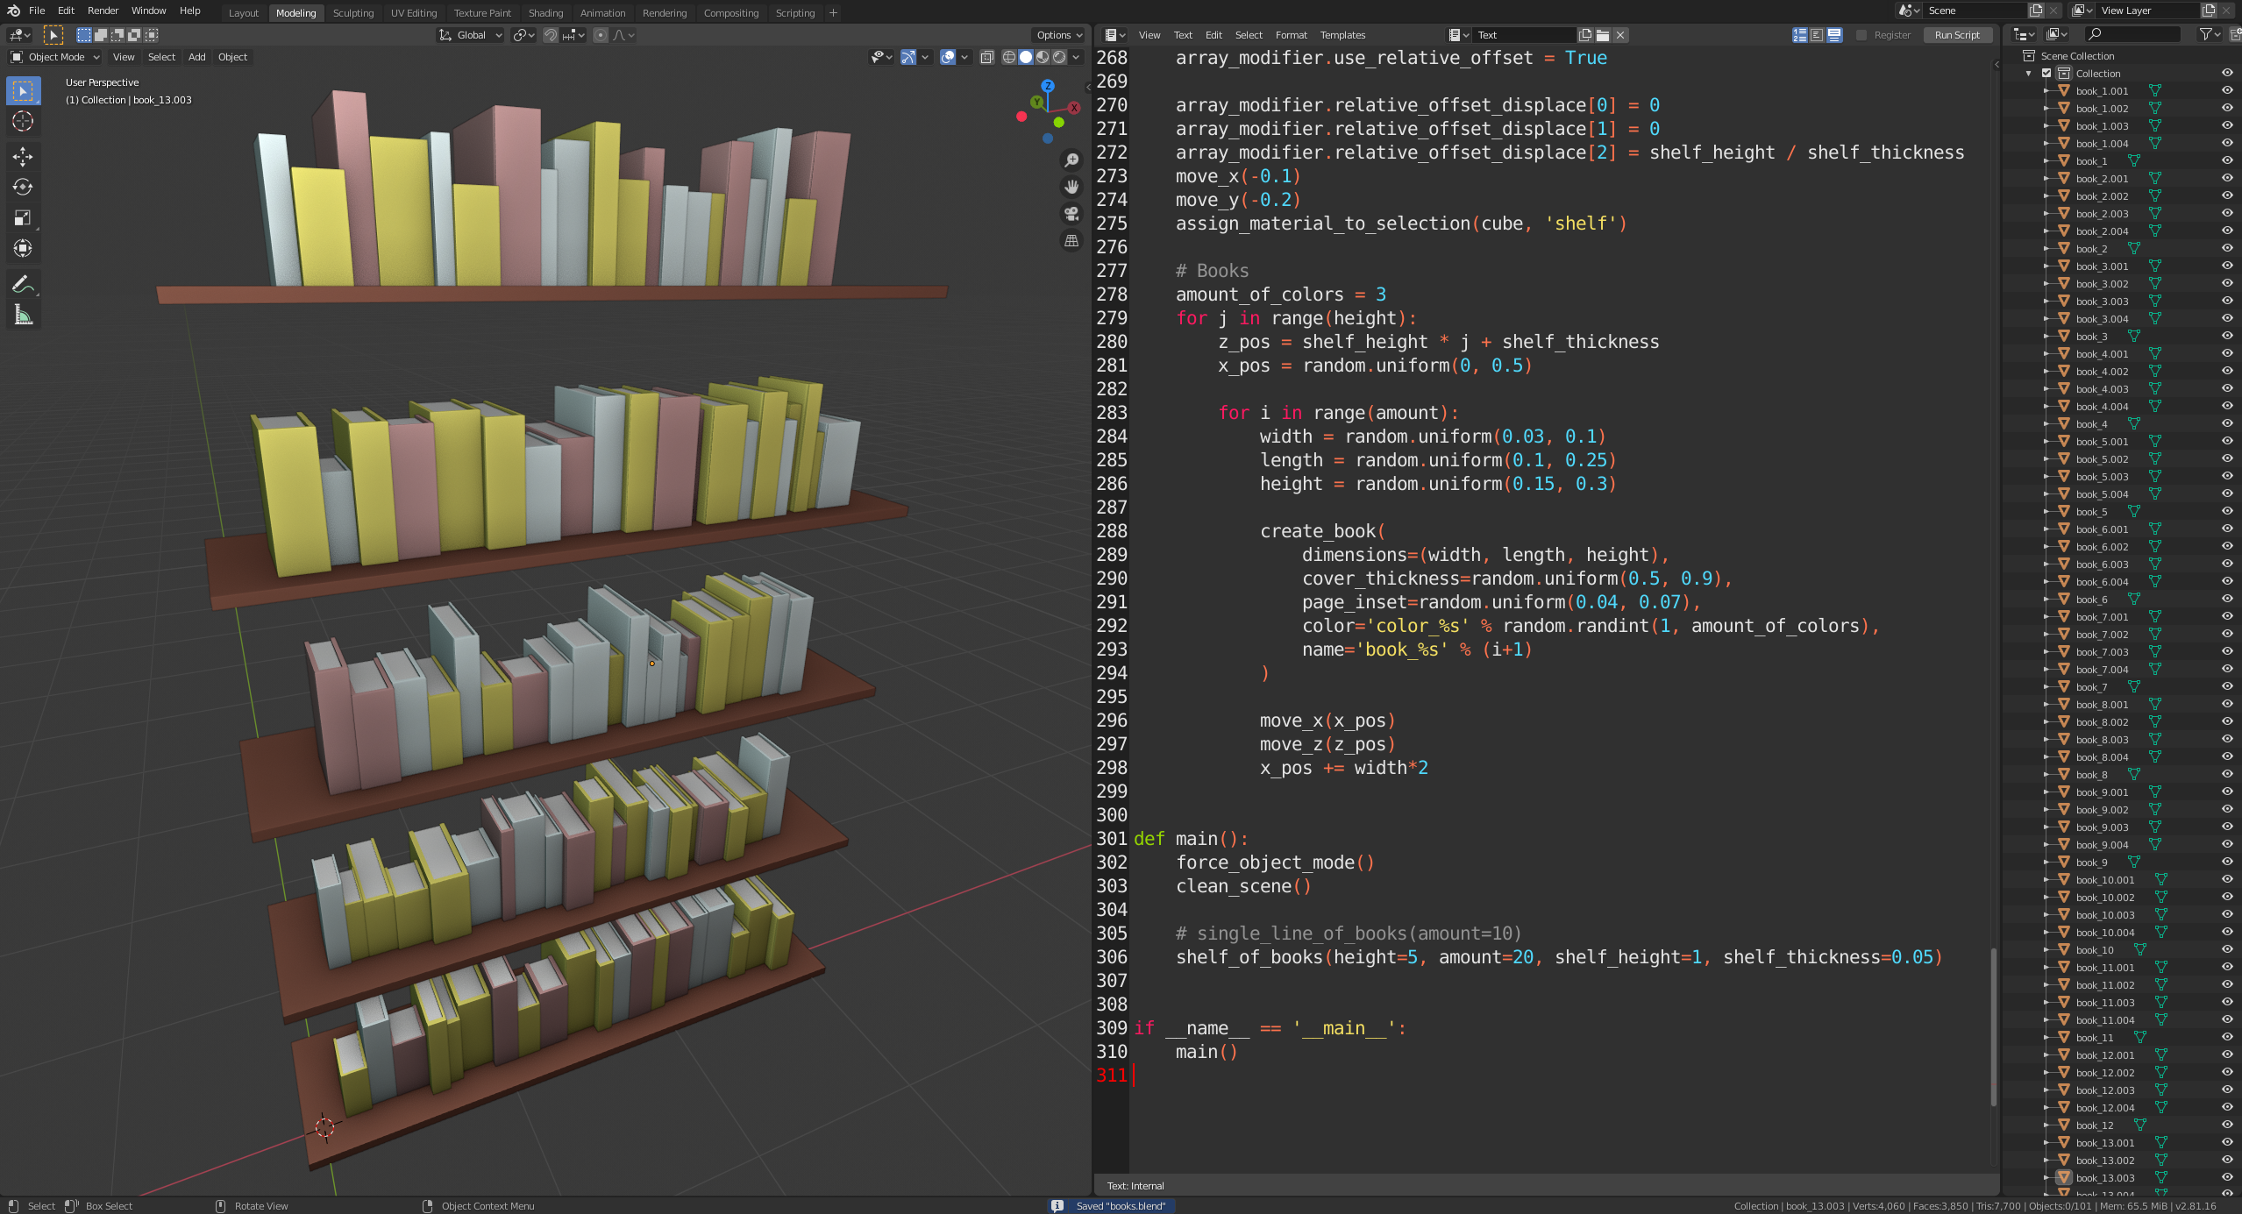2242x1214 pixels.
Task: Select the Annotate tool
Action: click(23, 284)
